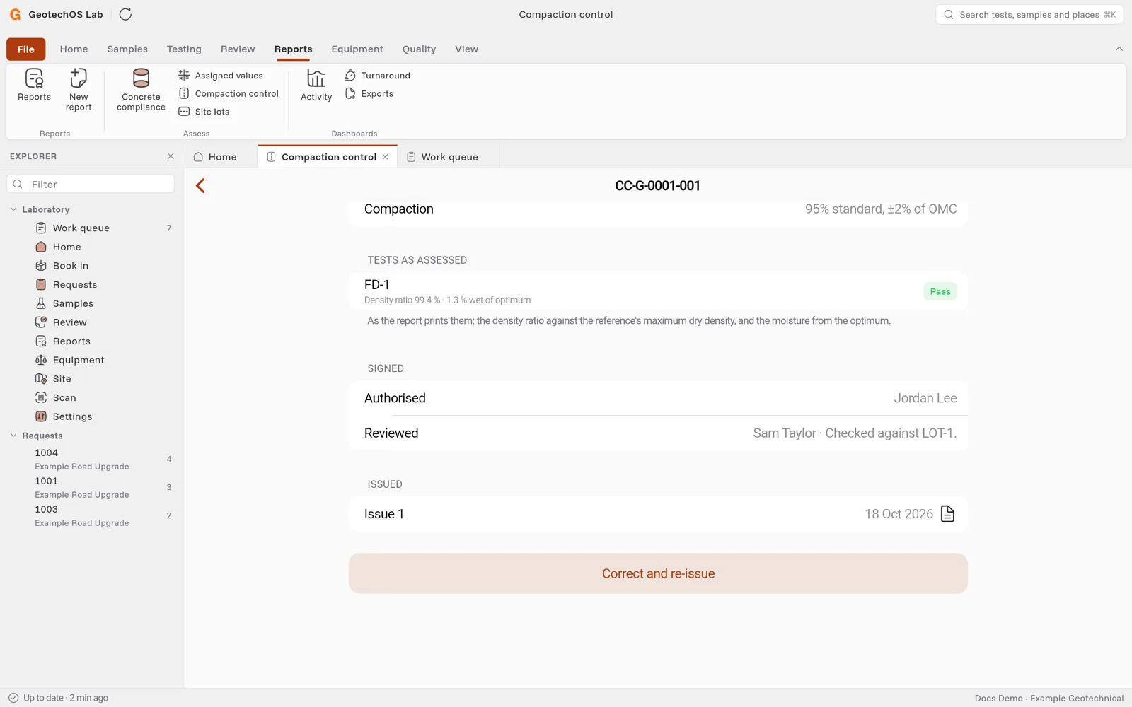Open the Issue 1 document icon
Screen dimensions: 1132x707
pos(947,514)
